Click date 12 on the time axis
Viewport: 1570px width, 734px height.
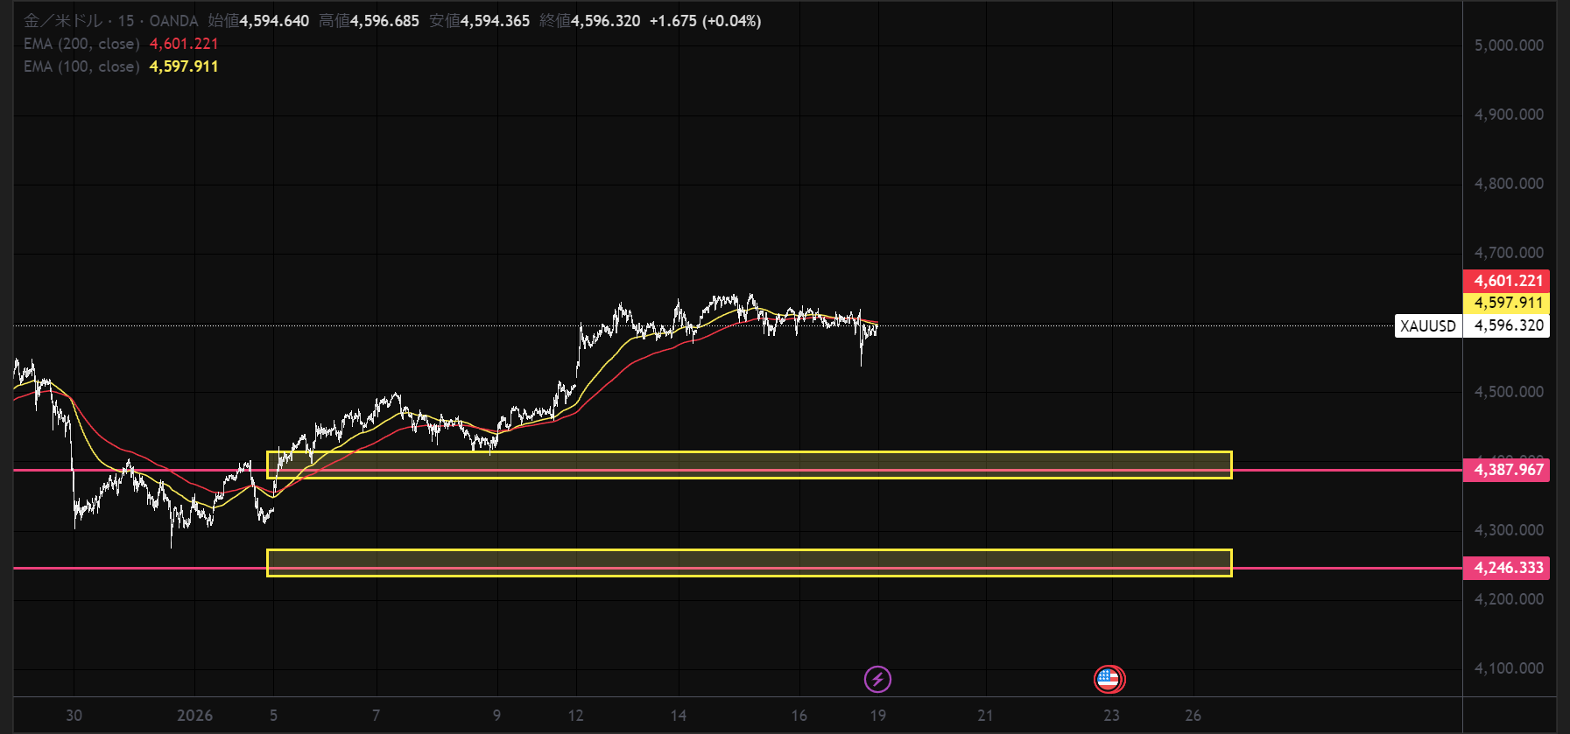click(575, 716)
